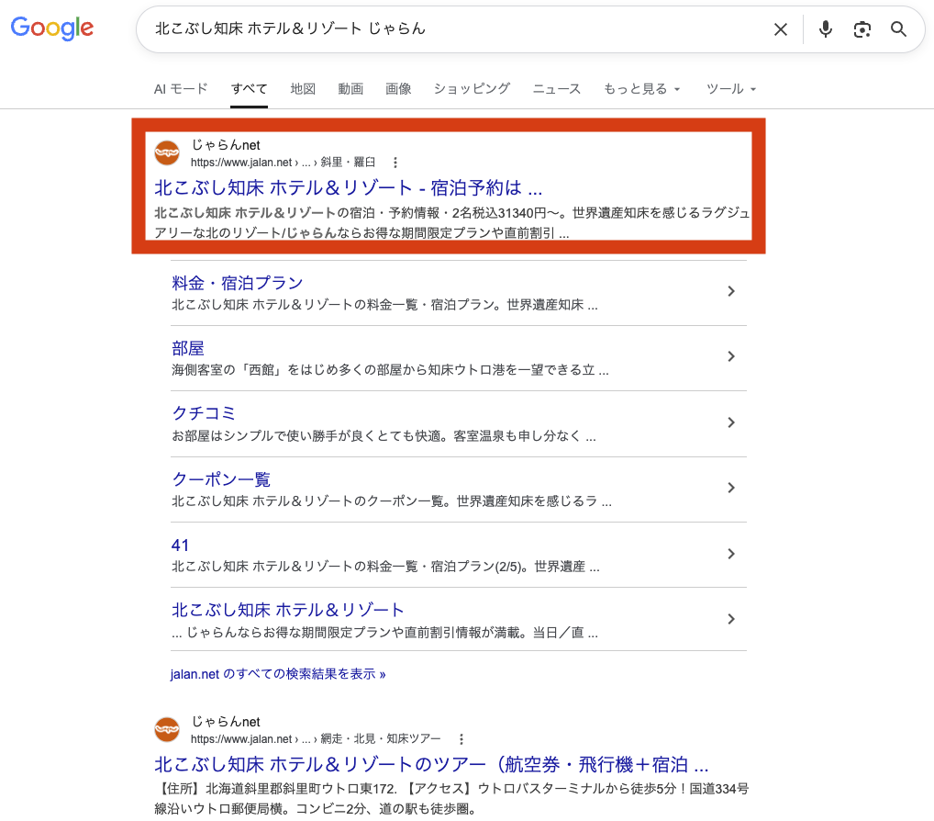The image size is (934, 821).
Task: Open the ニュース tab
Action: pyautogui.click(x=556, y=89)
